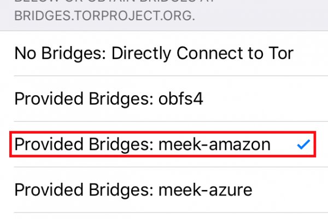Click the gray header section background
Viewport: 328px width, 219px height.
[x=262, y=15]
